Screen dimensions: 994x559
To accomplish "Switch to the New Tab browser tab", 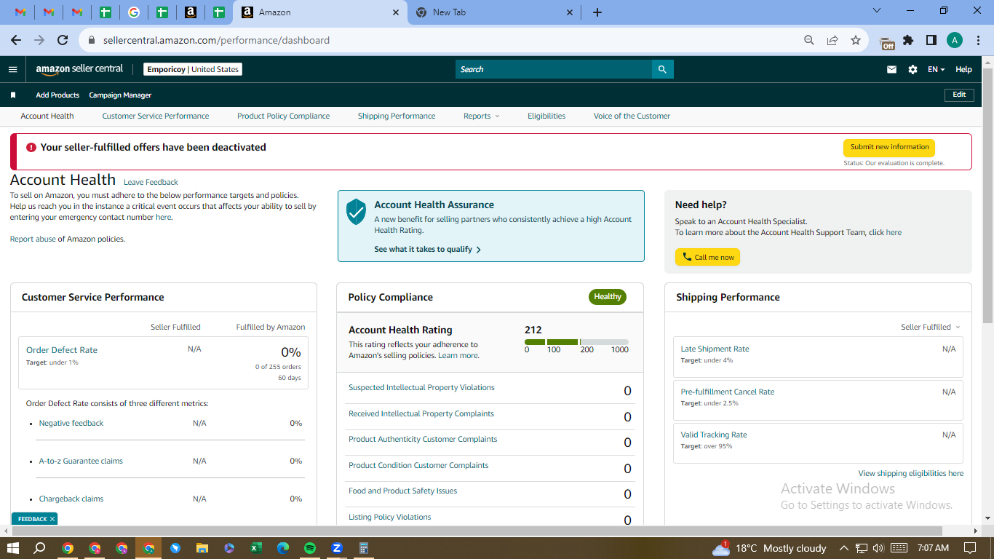I will click(495, 12).
